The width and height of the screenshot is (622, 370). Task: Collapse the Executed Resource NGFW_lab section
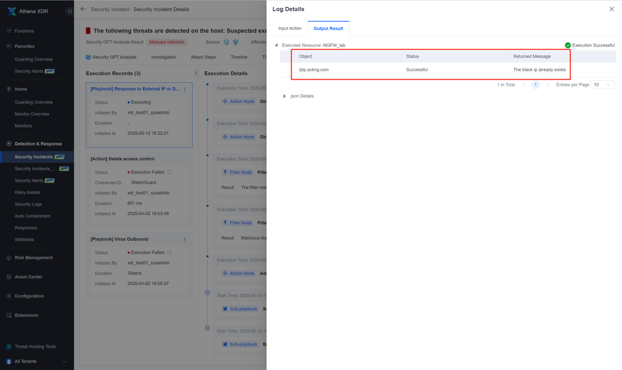coord(277,45)
